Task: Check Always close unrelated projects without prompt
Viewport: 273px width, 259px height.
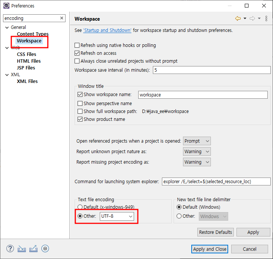Action: (77, 61)
